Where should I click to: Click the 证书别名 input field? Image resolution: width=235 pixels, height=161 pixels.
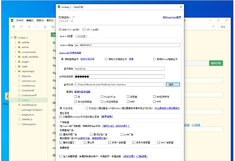[119, 69]
